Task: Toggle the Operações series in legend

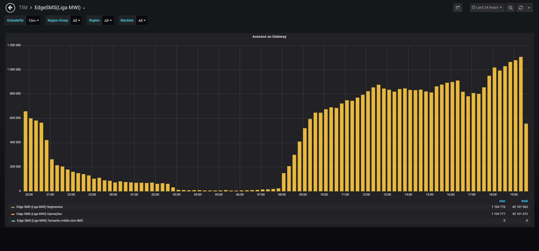Action: click(x=39, y=214)
